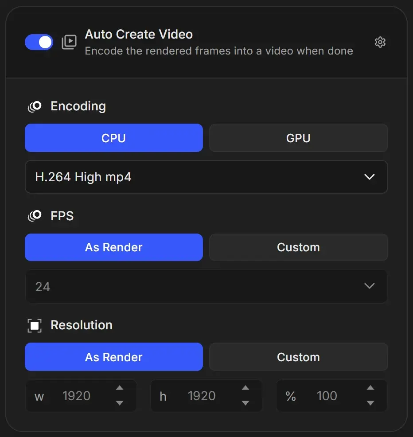This screenshot has height=437, width=413.
Task: Set Resolution to As Render
Action: tap(114, 357)
